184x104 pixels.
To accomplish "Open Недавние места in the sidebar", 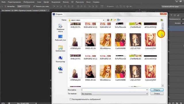I will coord(60,28).
